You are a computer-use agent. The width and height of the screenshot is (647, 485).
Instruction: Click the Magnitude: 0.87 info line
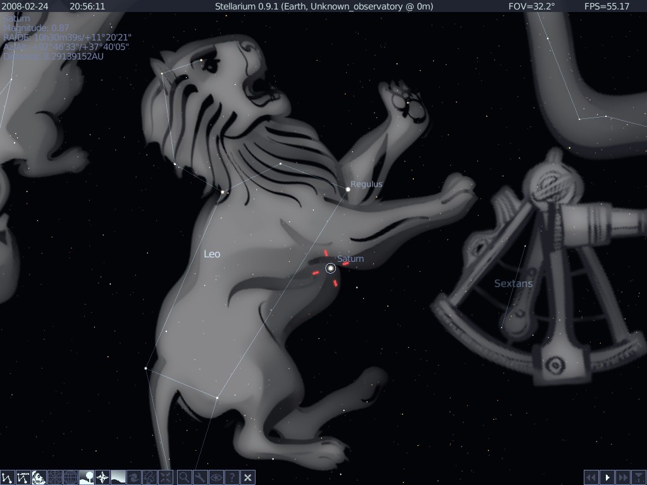(36, 28)
